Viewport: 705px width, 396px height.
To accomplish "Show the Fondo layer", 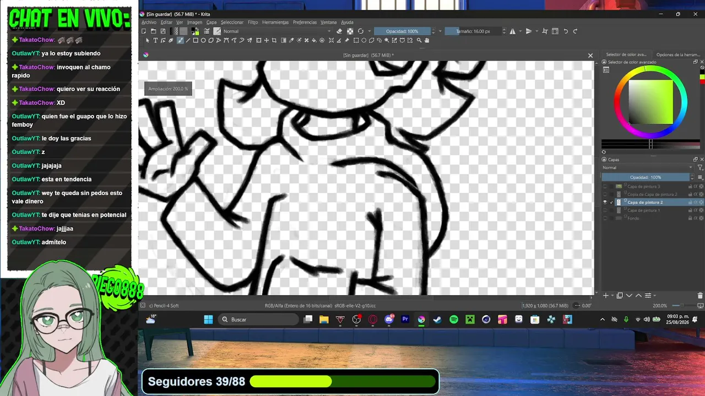I will tap(605, 218).
